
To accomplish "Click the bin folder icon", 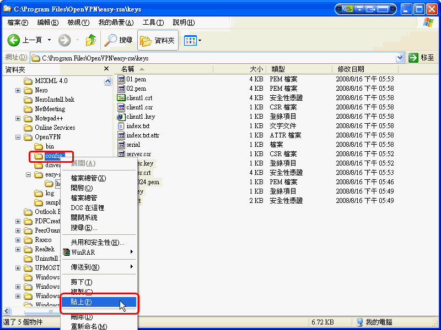I will tap(39, 146).
